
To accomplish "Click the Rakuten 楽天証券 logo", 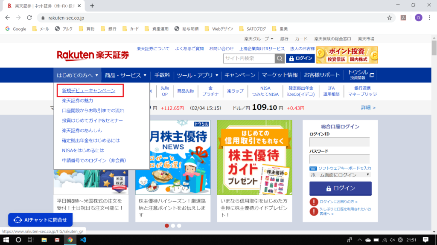I will pyautogui.click(x=93, y=55).
